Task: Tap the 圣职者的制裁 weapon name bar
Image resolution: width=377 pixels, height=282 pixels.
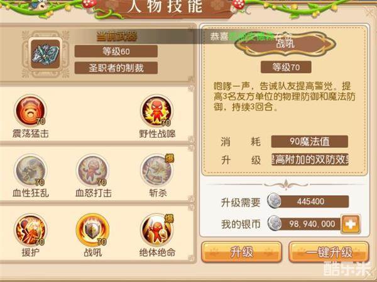Action: pos(116,68)
